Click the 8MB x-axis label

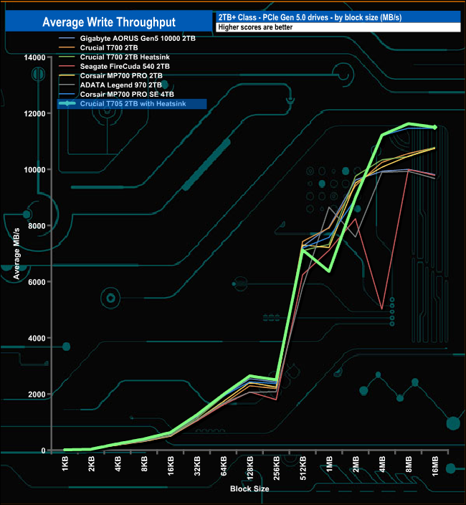click(x=409, y=464)
